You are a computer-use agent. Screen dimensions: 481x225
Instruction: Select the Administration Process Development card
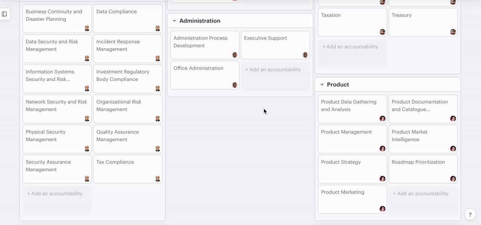coord(204,45)
